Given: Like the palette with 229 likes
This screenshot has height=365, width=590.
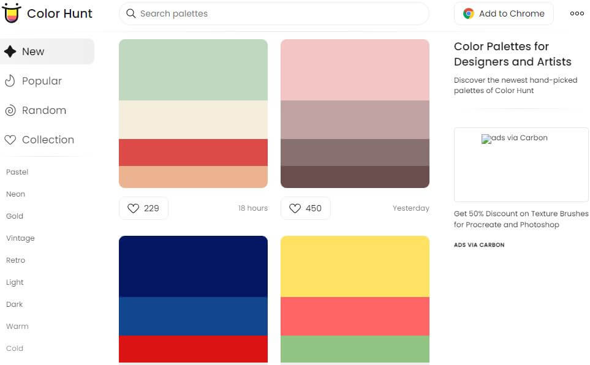Looking at the screenshot, I should pos(143,208).
